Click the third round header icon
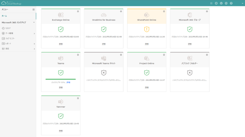The image size is (245, 137). [x=226, y=3]
